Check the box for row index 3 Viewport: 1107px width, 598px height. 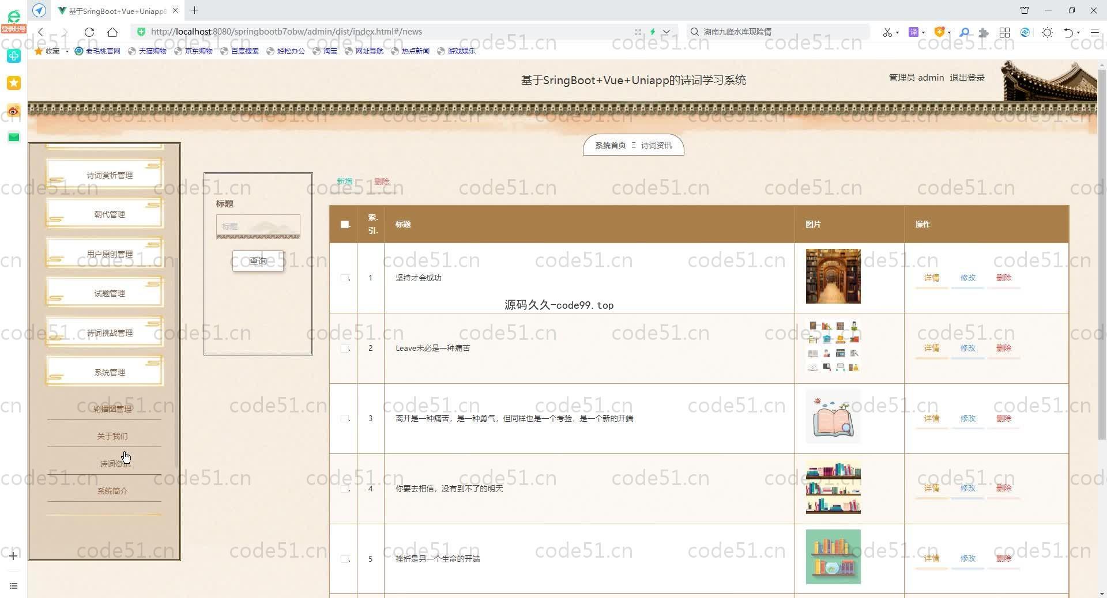[x=345, y=419]
